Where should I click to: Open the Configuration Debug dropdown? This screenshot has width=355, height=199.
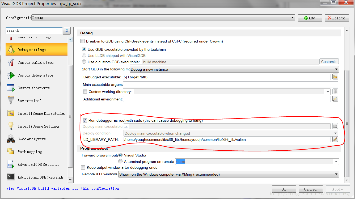[163, 18]
